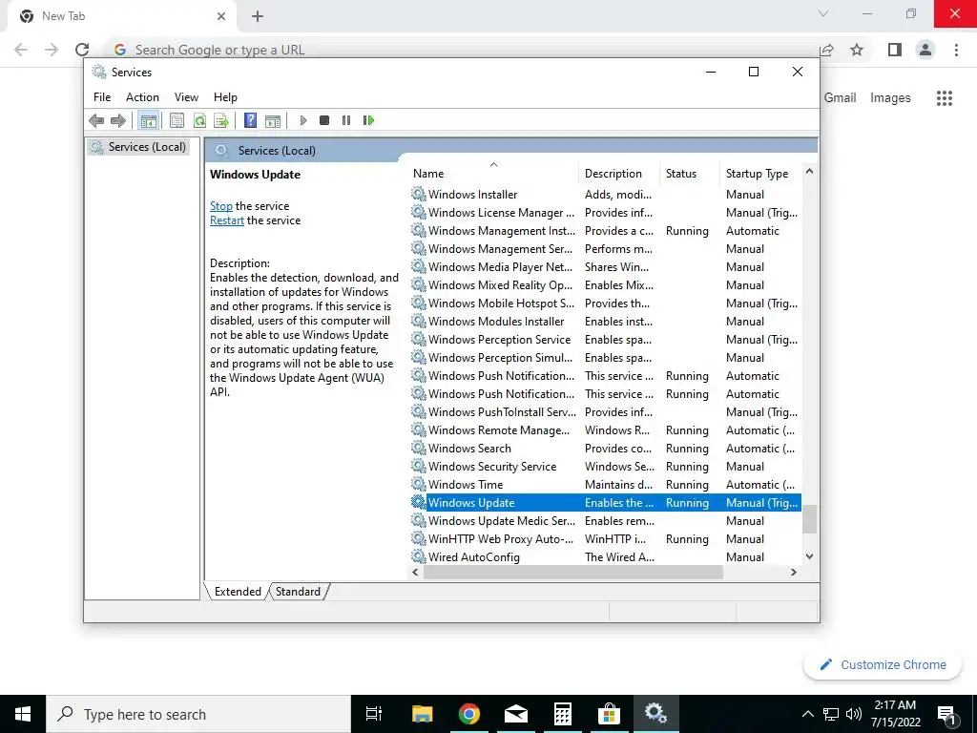The width and height of the screenshot is (977, 733).
Task: Click the Stop Service square icon
Action: 324,120
